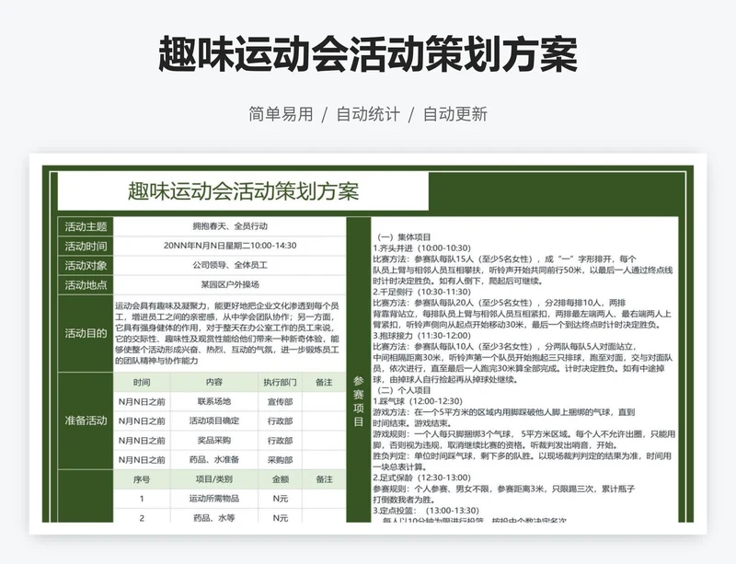This screenshot has height=564, width=736.
Task: Select the 准备活动 label cell
Action: coord(86,420)
